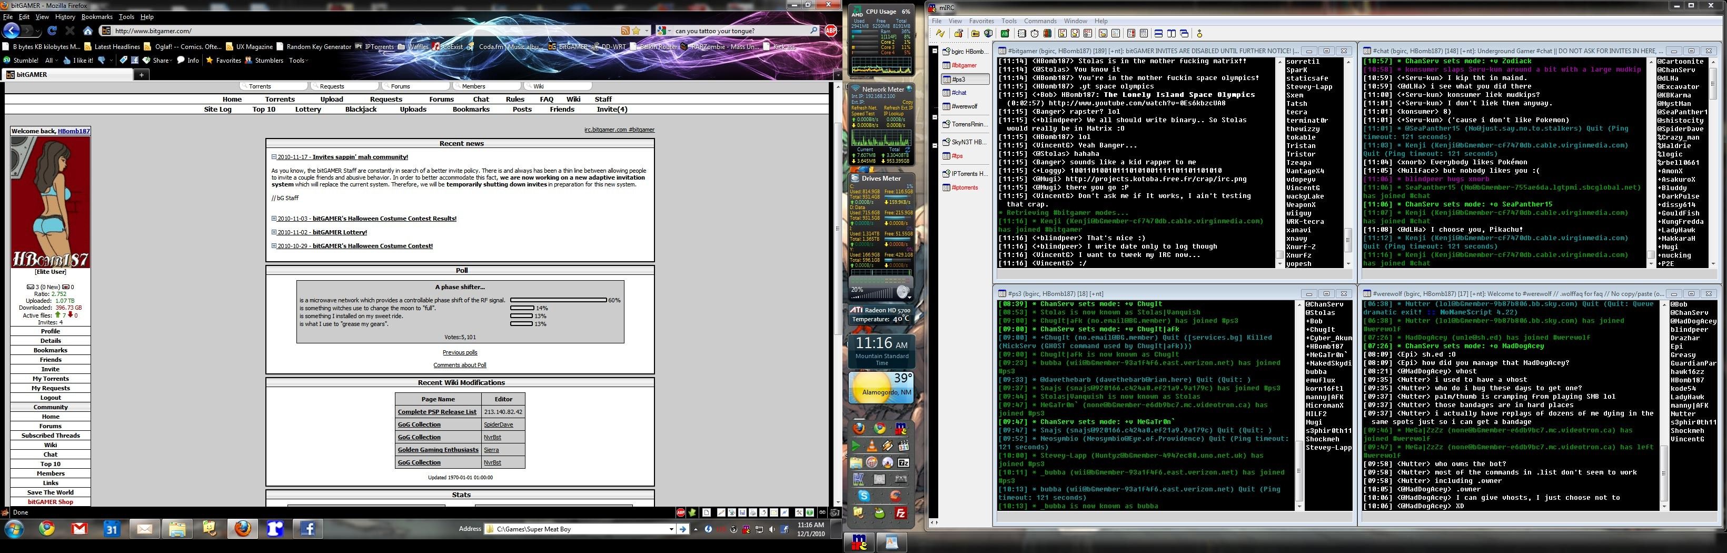
Task: Open the 'UX Magazine' bookmark feed
Action: click(x=250, y=47)
